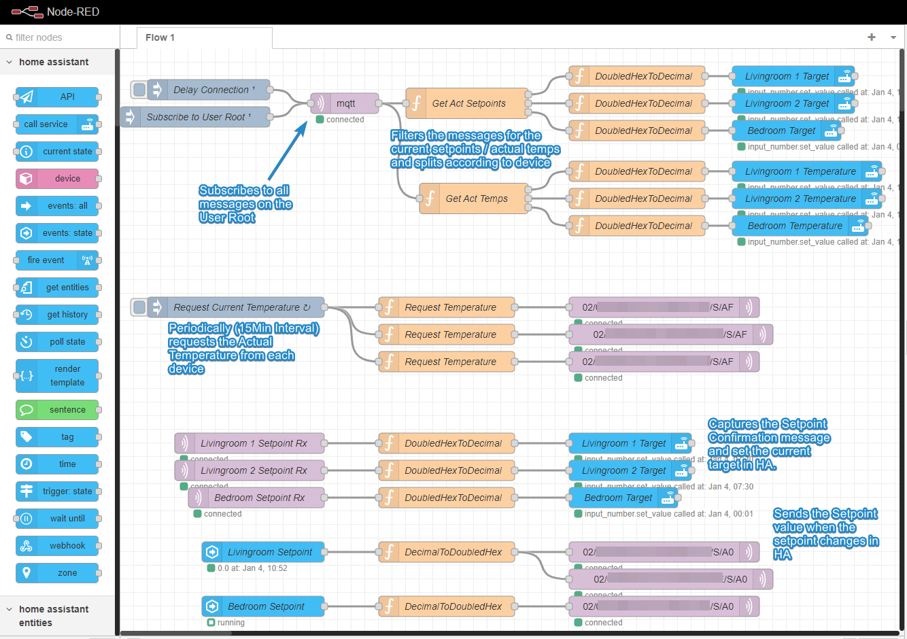Click the Node-RED logo in header
The image size is (907, 639).
27,12
